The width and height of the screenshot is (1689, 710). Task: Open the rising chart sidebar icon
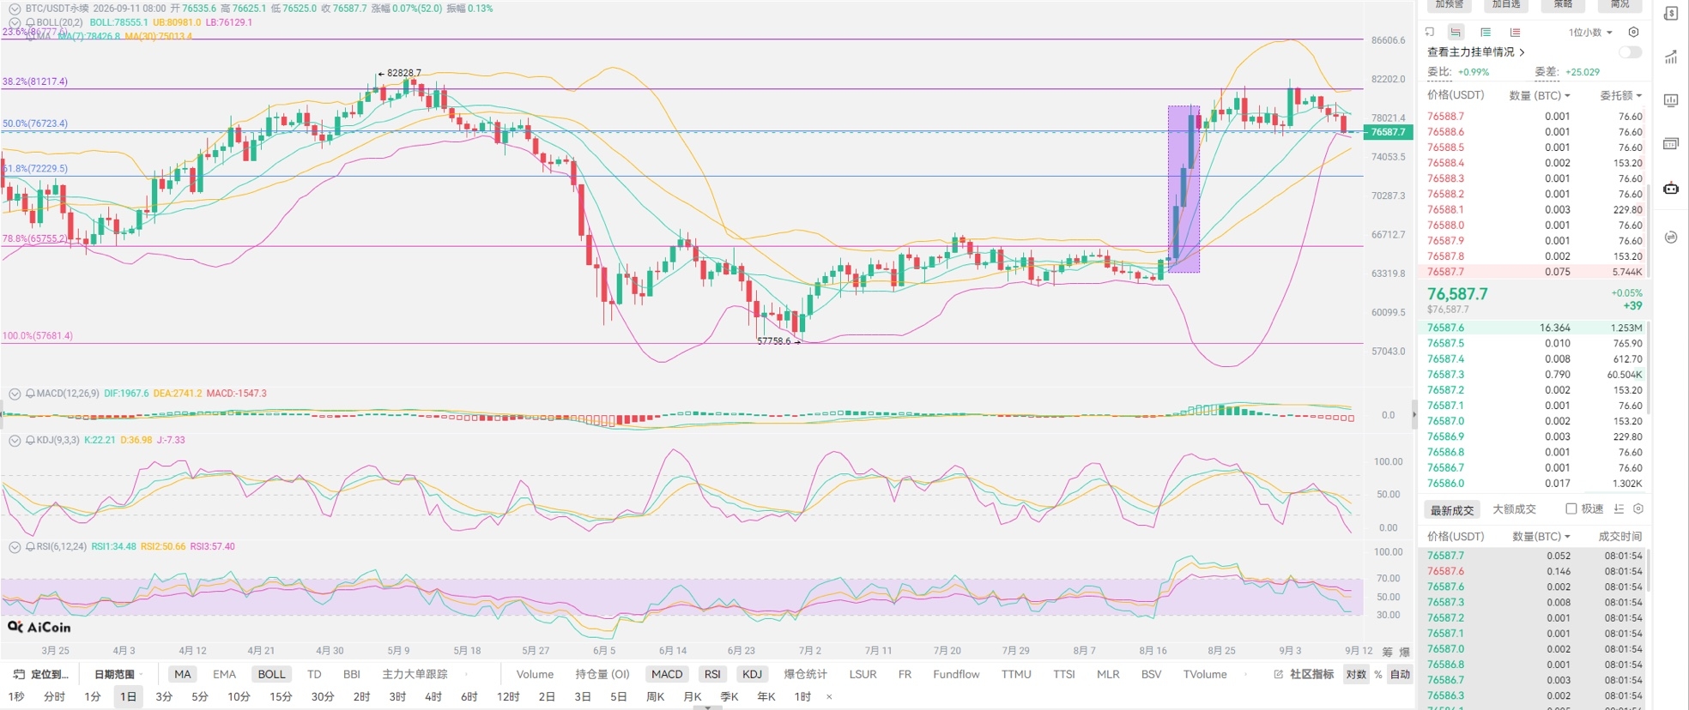(x=1671, y=57)
